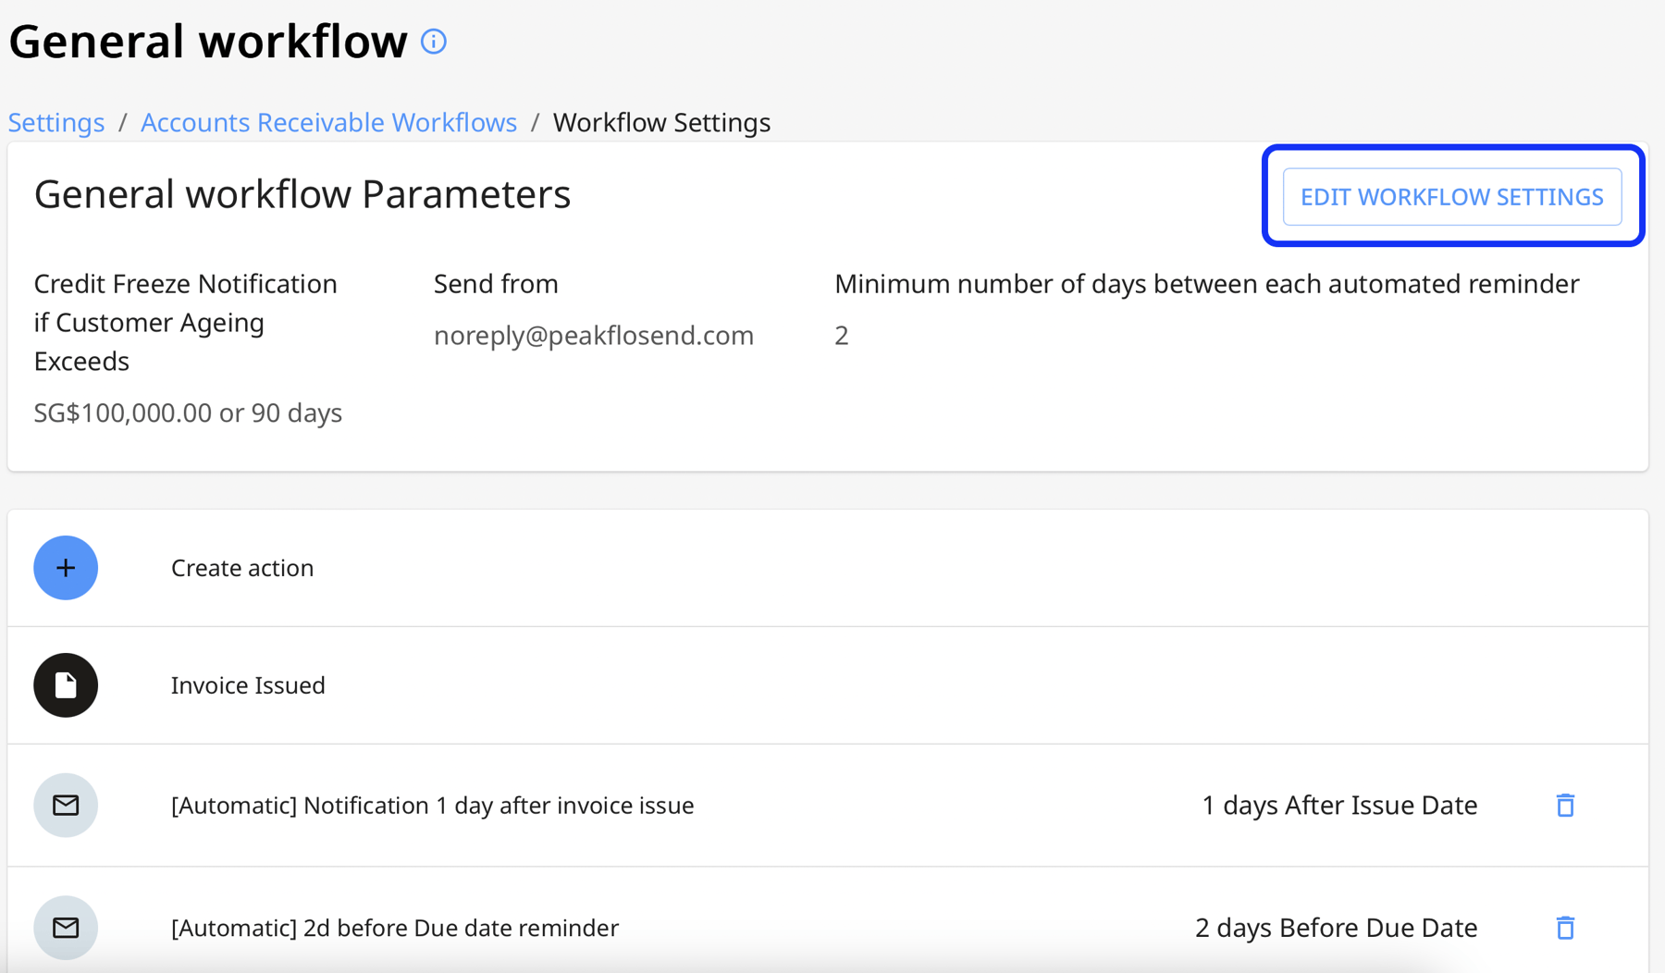1665x973 pixels.
Task: Click the noreply@peakflosend.com sender address
Action: (594, 335)
